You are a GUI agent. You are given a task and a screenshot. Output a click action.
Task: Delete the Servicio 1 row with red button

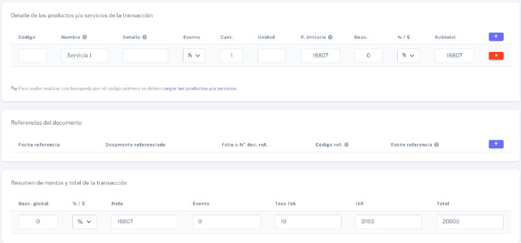[x=496, y=56]
